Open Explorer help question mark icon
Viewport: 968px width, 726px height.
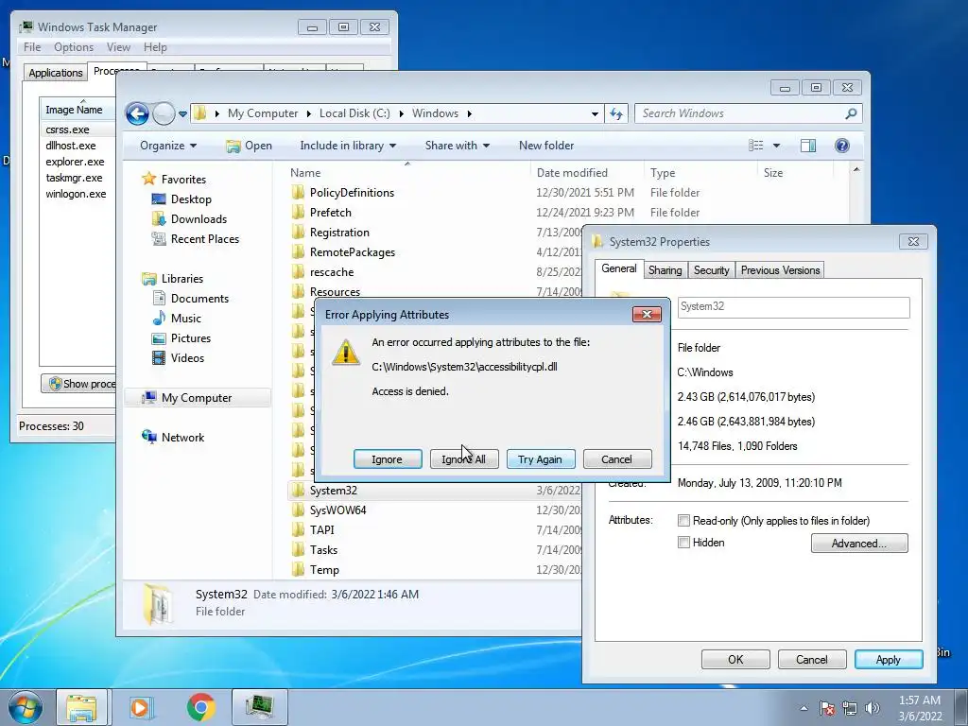(842, 146)
